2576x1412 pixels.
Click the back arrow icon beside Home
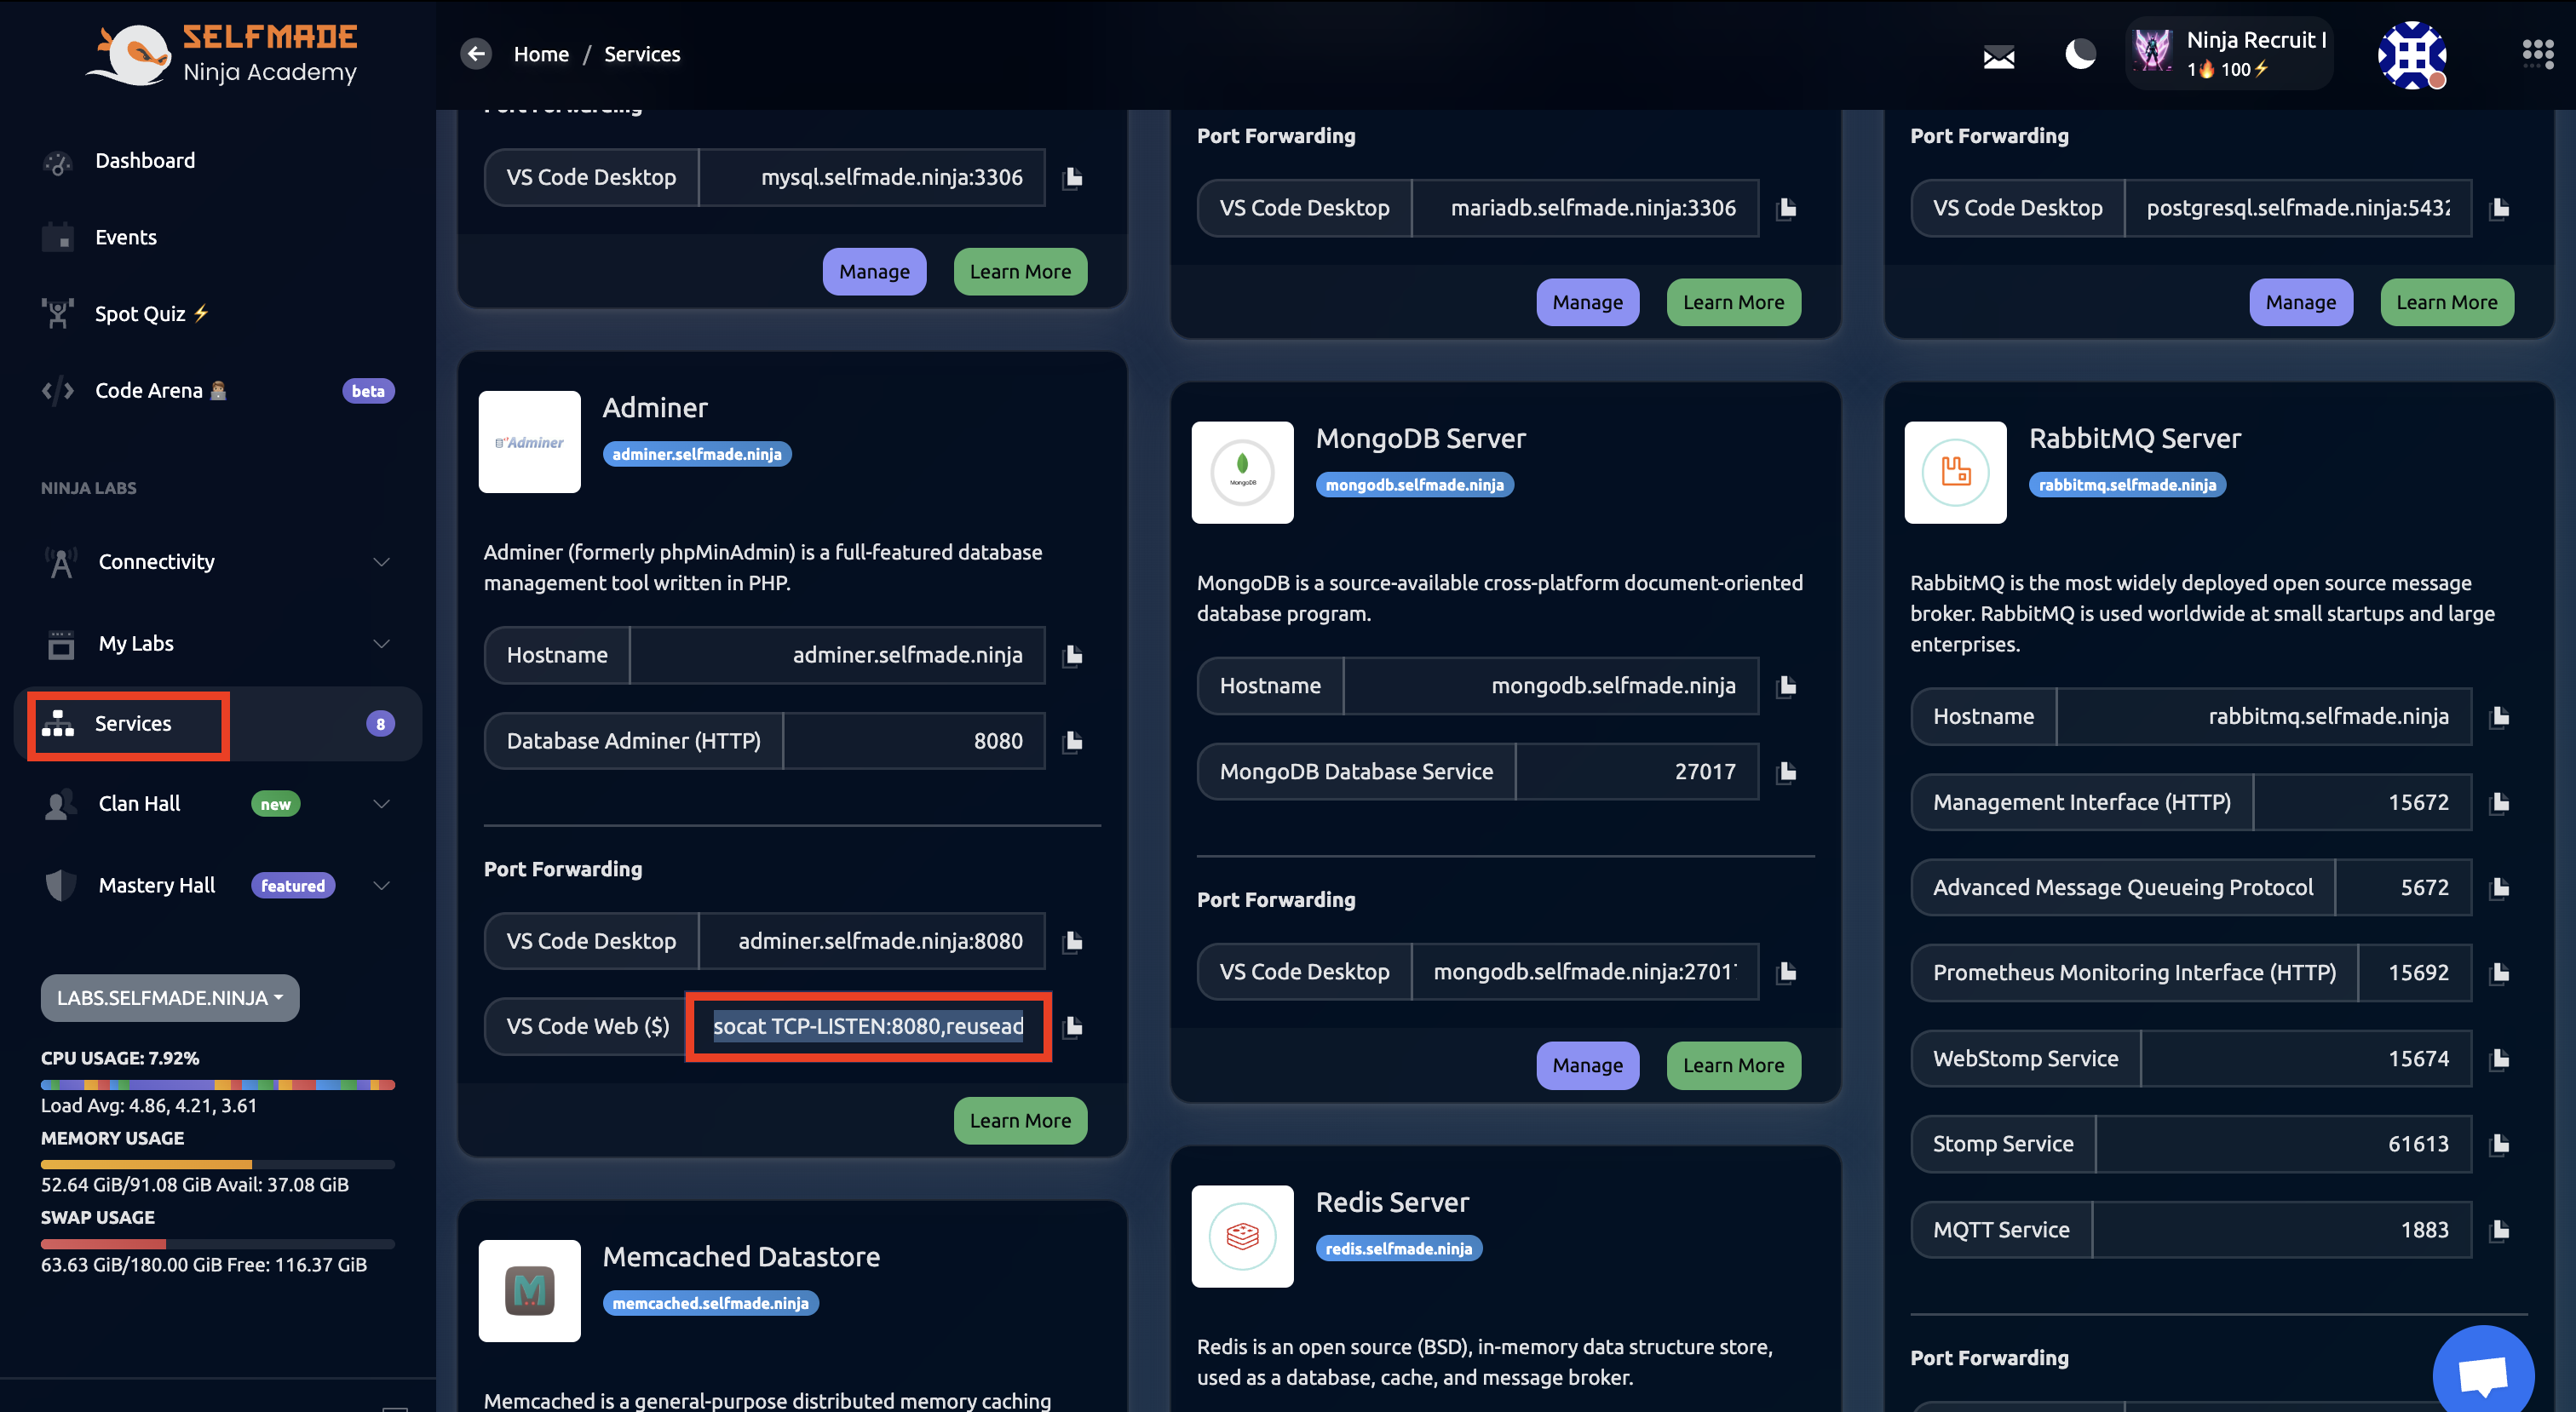pyautogui.click(x=476, y=54)
